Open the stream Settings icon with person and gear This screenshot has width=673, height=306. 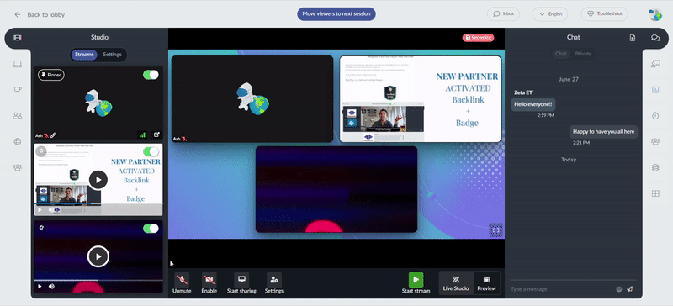coord(274,280)
